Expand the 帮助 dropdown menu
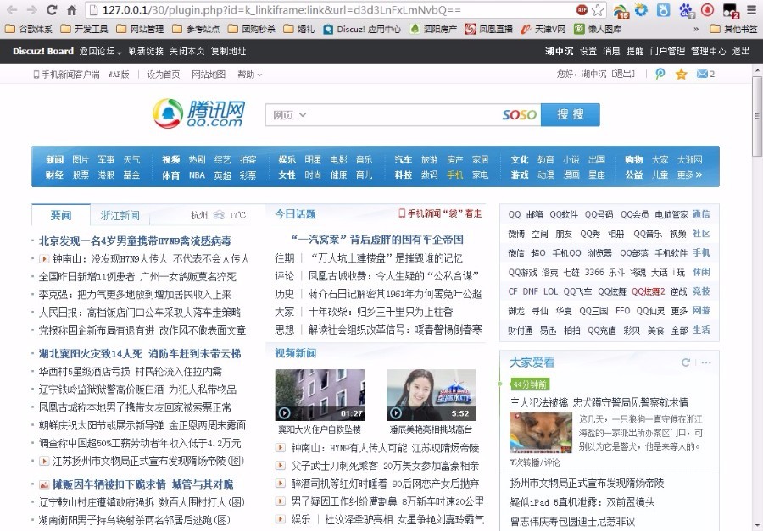Viewport: 763px width, 531px height. (x=249, y=75)
